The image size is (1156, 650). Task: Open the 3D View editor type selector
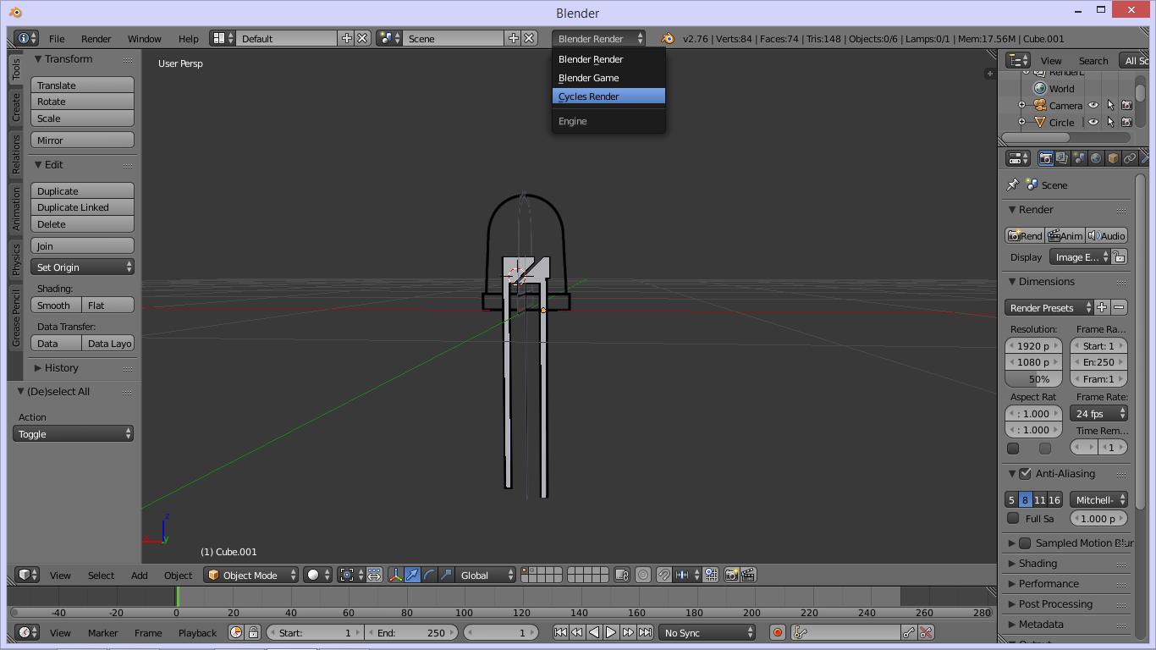(28, 575)
